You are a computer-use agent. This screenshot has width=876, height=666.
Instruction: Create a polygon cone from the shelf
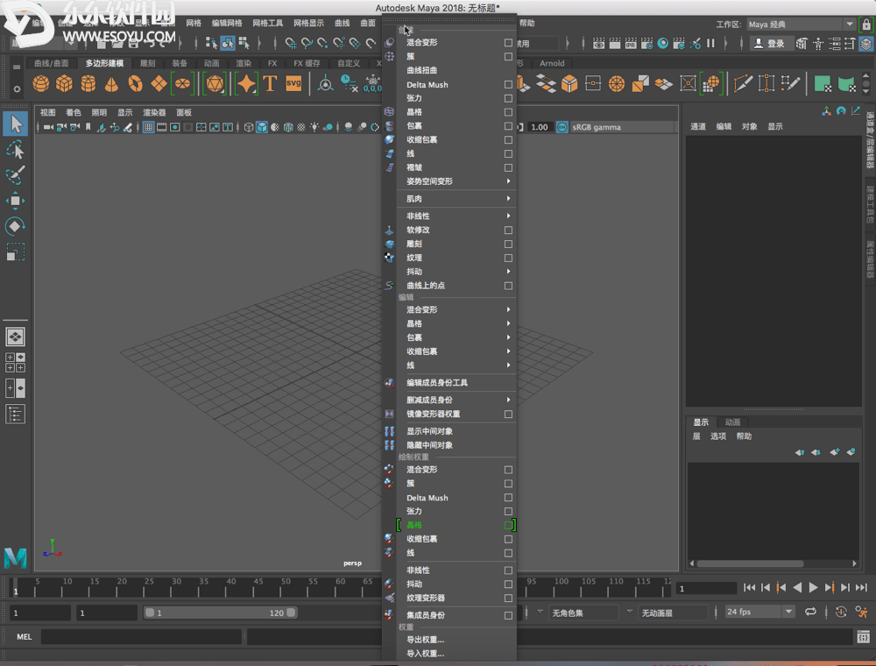tap(112, 83)
